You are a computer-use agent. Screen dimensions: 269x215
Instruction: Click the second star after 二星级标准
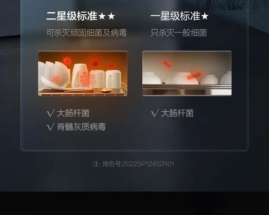coord(111,16)
